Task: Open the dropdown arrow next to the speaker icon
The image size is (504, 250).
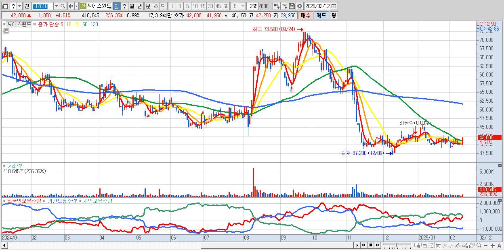Action: [x=76, y=6]
